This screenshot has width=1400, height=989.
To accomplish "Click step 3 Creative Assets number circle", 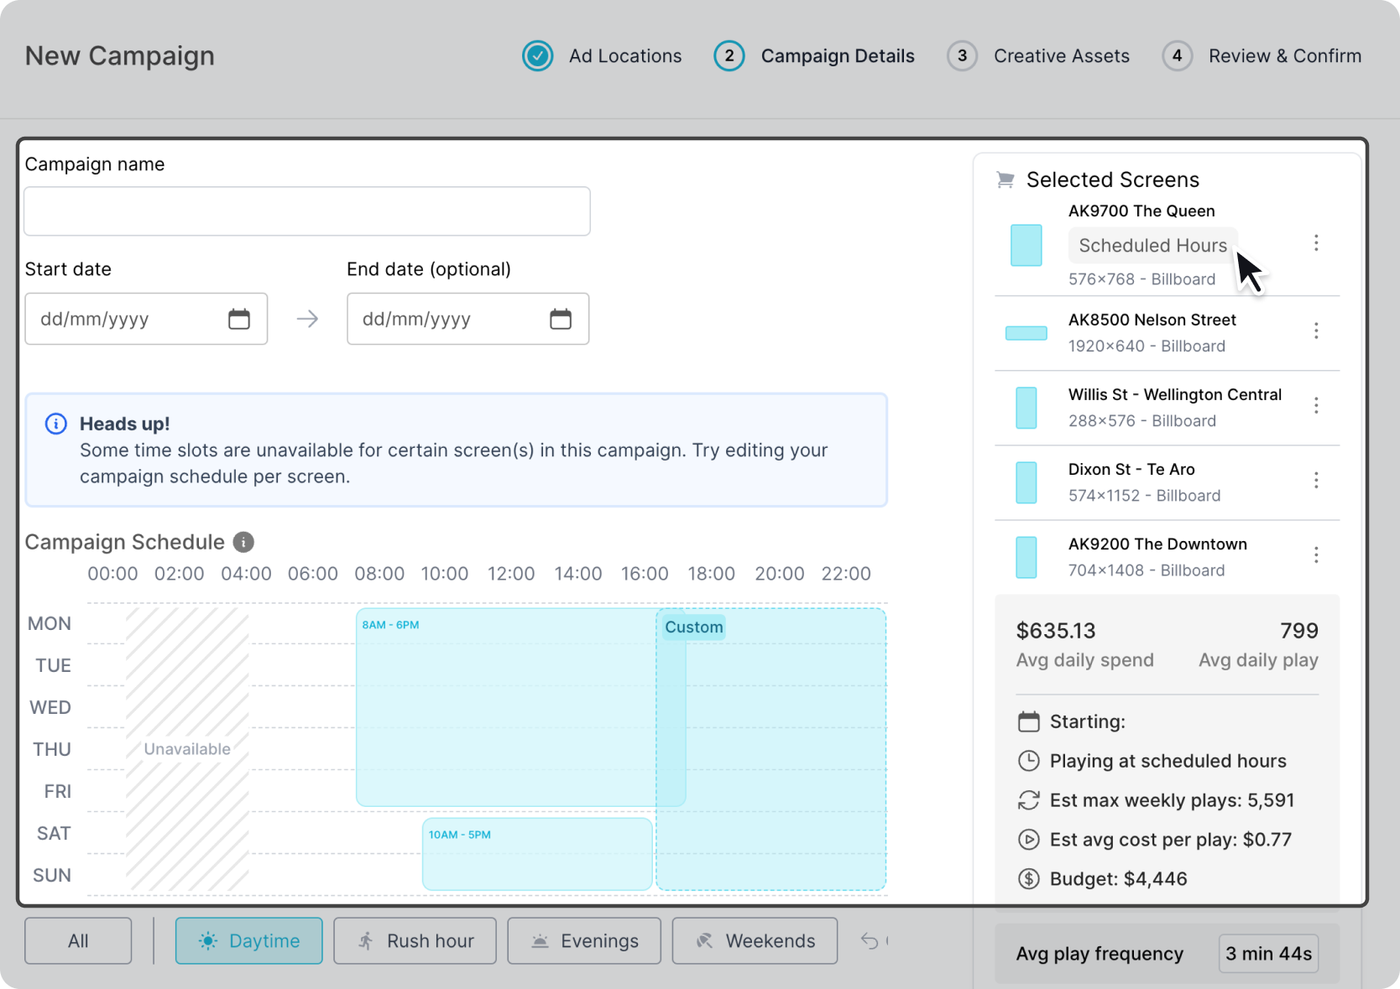I will click(x=962, y=56).
